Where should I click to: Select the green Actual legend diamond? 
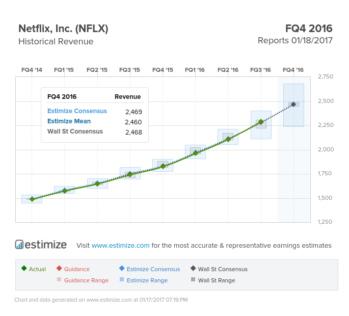coord(24,268)
